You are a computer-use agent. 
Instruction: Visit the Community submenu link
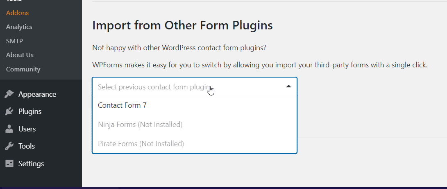[23, 69]
